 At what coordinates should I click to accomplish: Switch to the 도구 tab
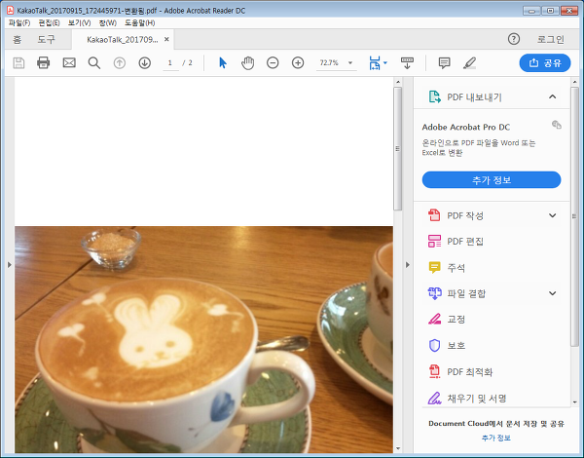click(46, 39)
